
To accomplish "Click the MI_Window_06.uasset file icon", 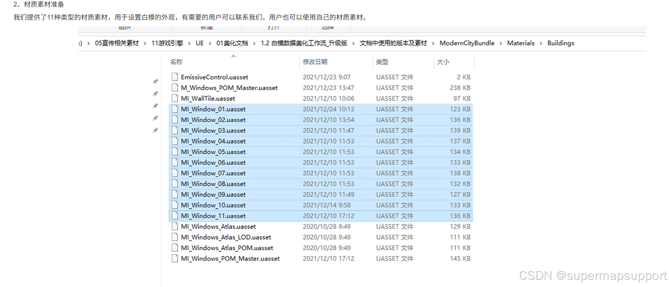I will [x=175, y=163].
